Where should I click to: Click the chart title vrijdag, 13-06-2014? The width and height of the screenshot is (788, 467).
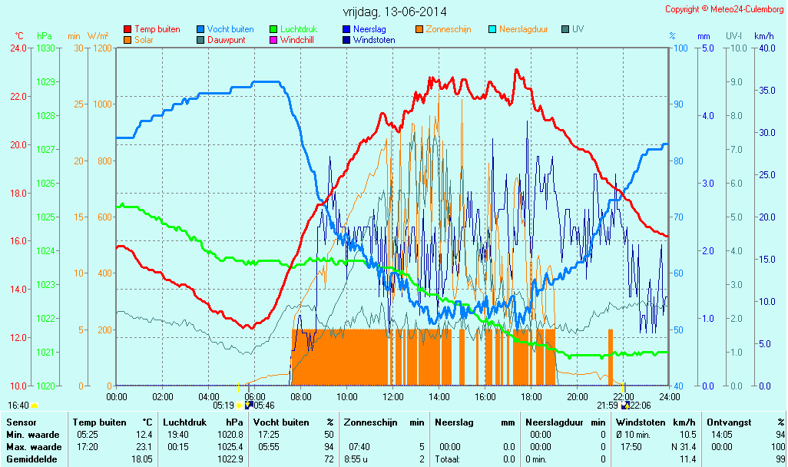[x=394, y=12]
